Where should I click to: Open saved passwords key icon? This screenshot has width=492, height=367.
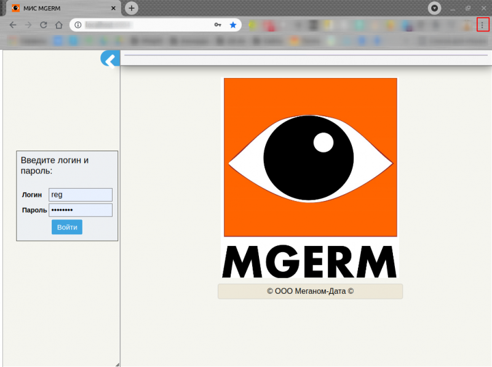(218, 25)
